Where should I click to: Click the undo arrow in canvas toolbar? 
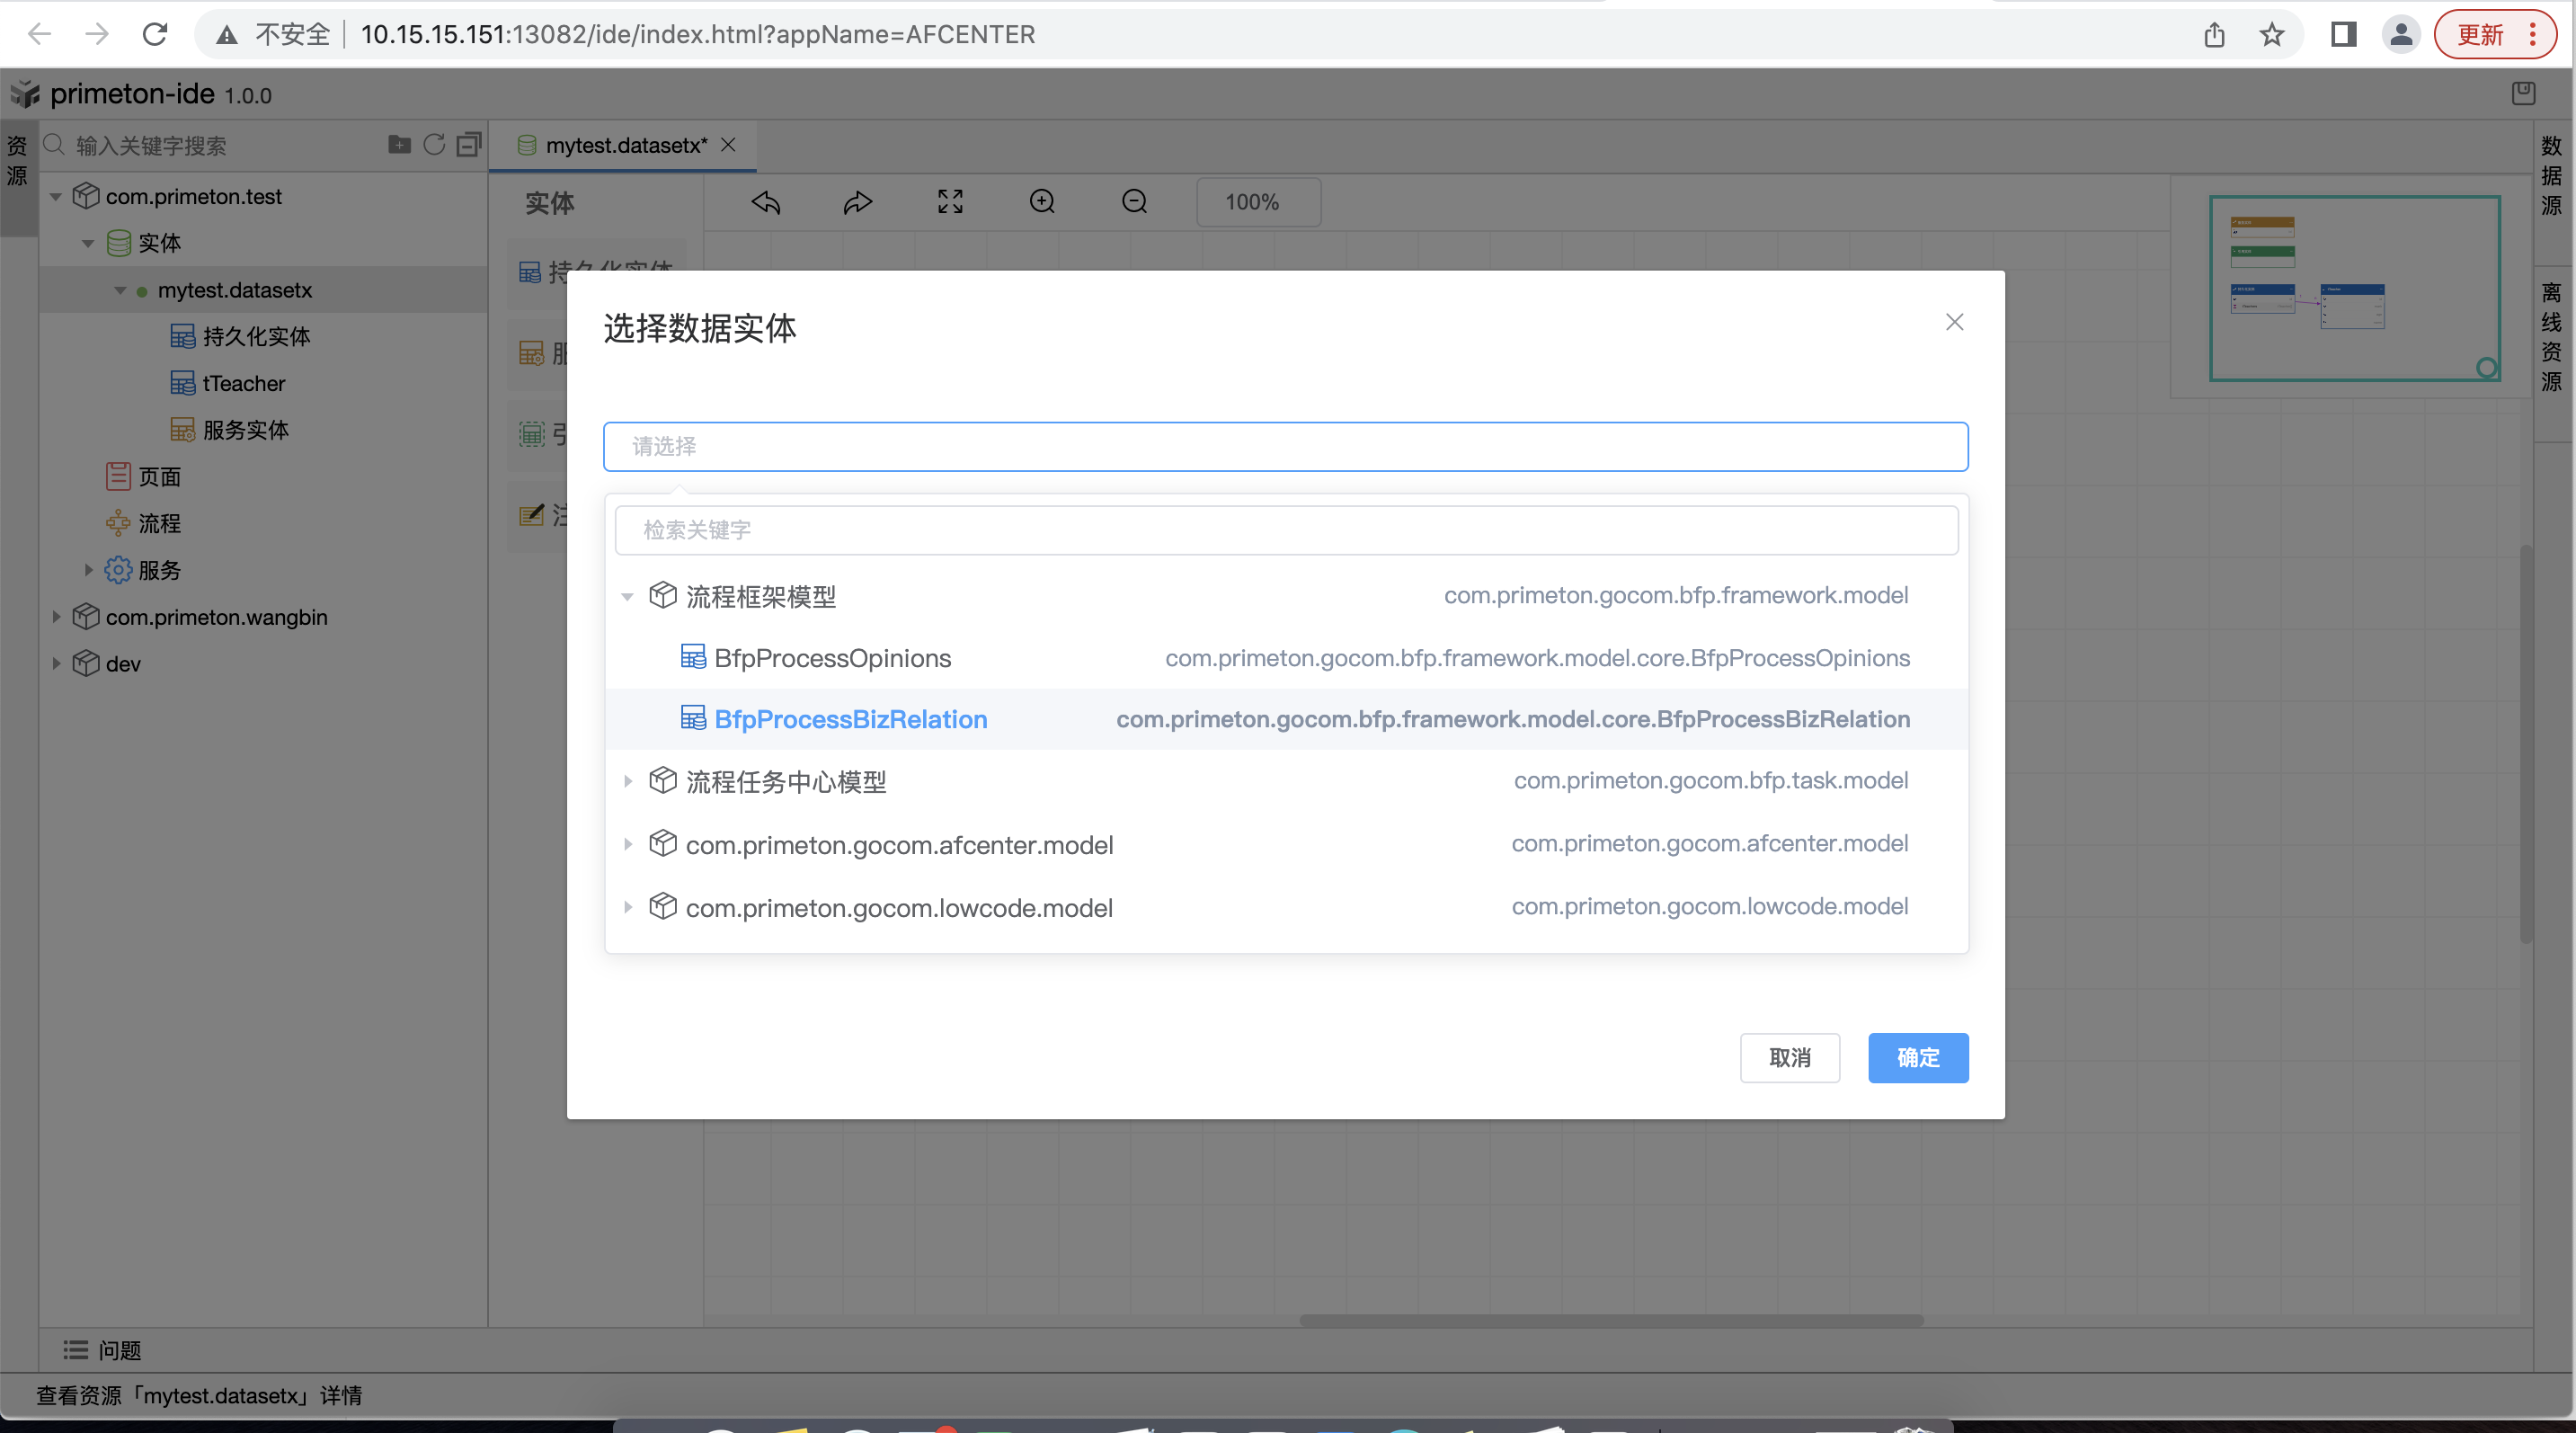tap(766, 202)
